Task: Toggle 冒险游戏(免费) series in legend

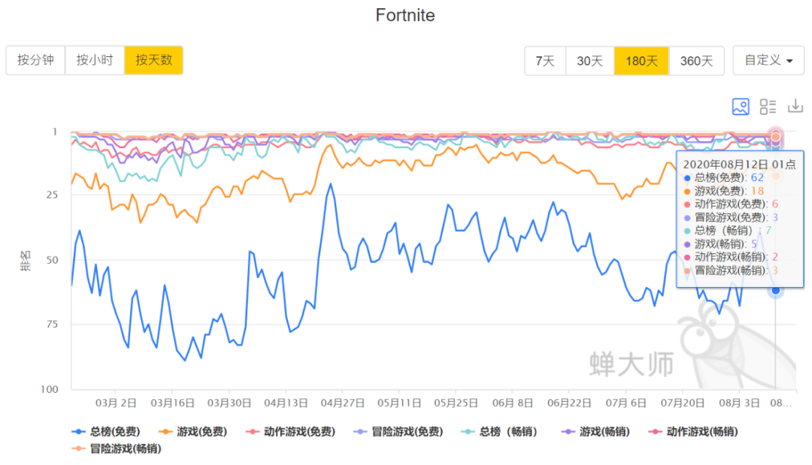Action: [x=398, y=431]
